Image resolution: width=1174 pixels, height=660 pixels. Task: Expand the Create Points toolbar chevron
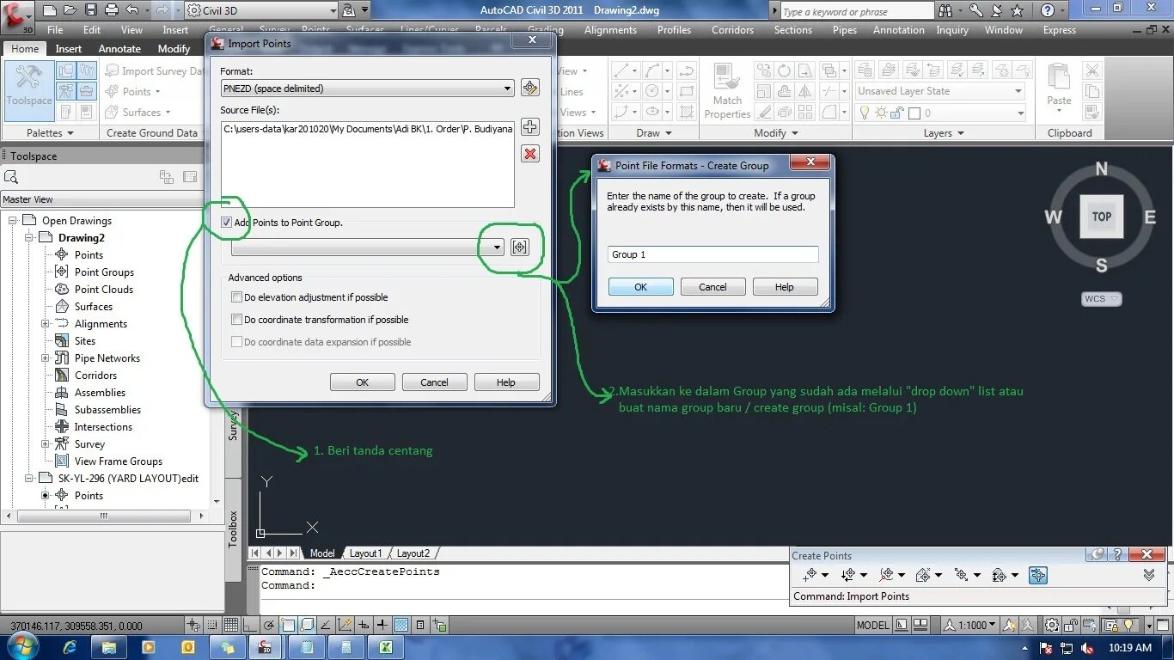(x=1149, y=575)
